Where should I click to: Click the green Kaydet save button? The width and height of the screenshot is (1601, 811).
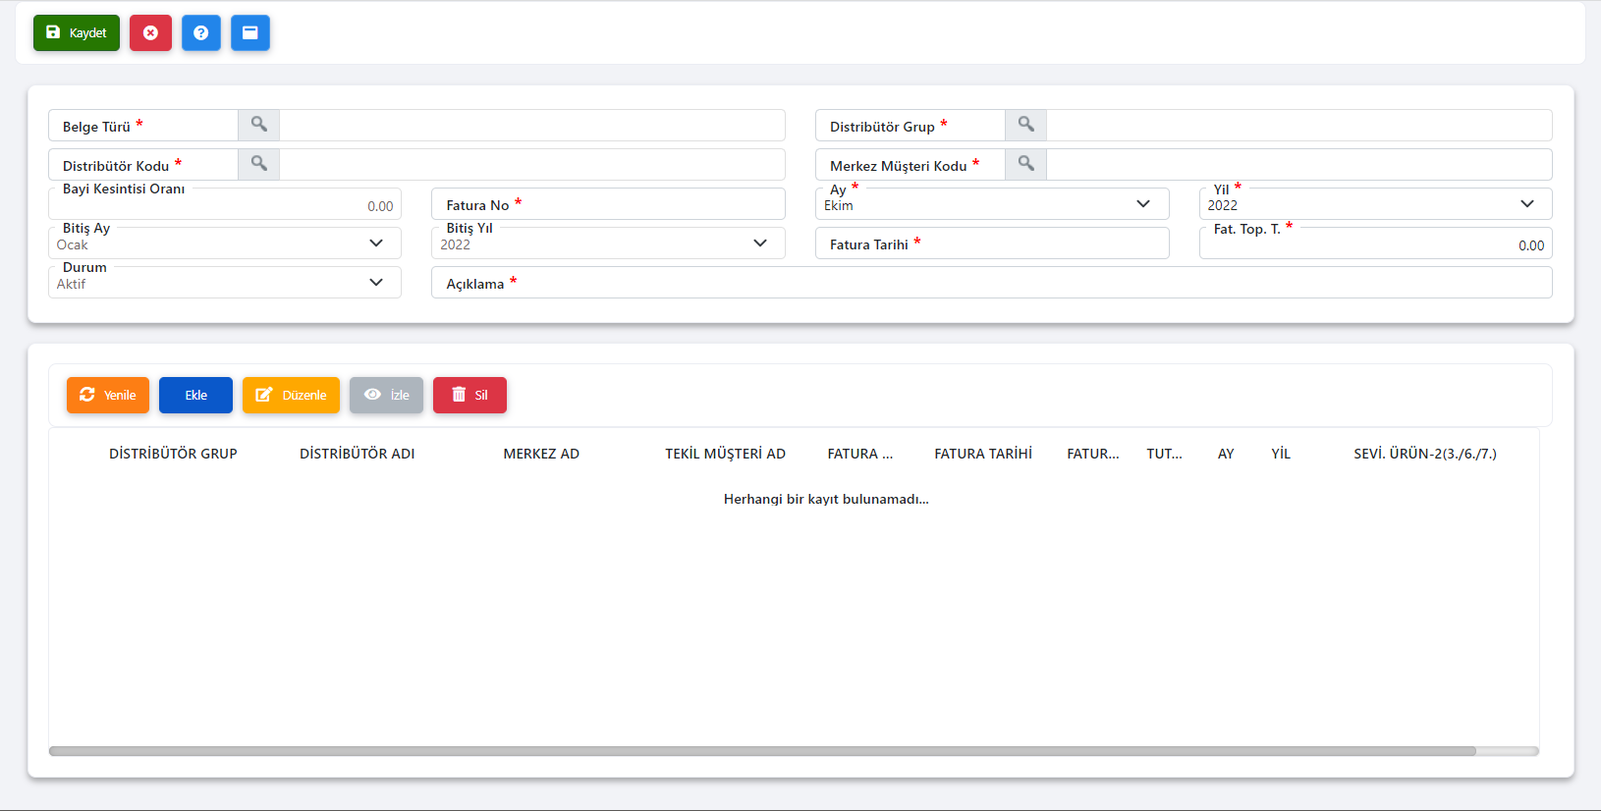(x=77, y=32)
